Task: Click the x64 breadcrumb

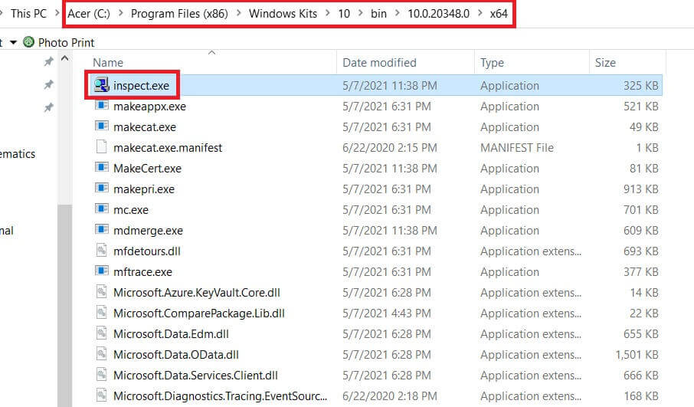Action: click(499, 14)
